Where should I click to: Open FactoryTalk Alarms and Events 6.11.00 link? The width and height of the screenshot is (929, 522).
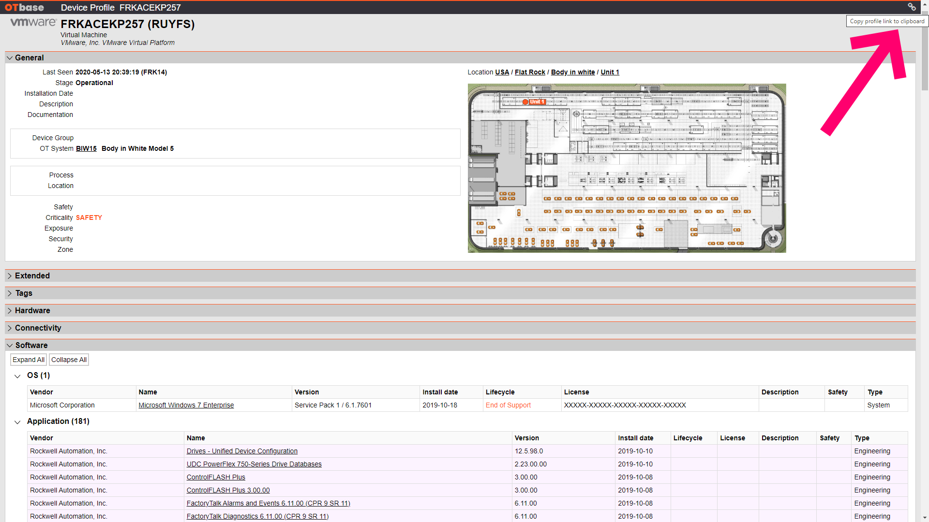click(268, 503)
